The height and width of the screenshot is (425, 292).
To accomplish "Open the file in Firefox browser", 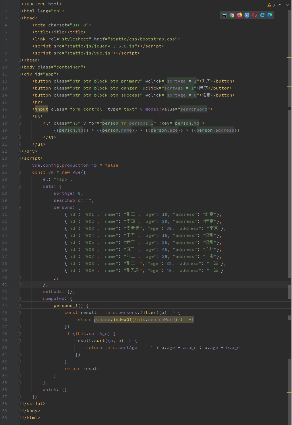I will 239,15.
